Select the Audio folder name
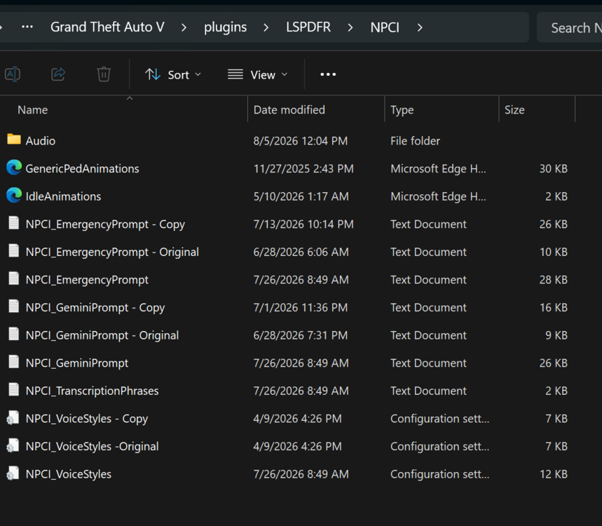Viewport: 602px width, 526px height. tap(41, 141)
